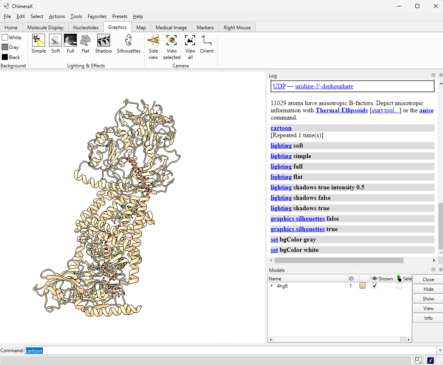Switch to the Molecule Display tab
This screenshot has width=443, height=365.
click(x=45, y=27)
